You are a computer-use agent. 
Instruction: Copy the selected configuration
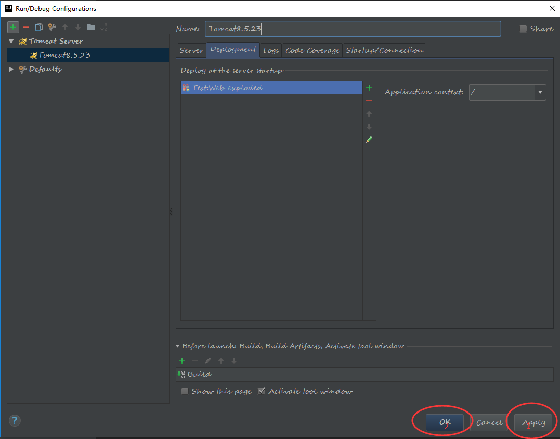point(38,27)
